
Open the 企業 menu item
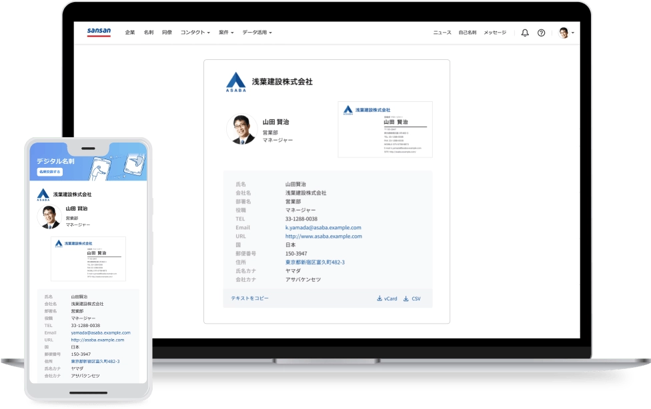(x=130, y=33)
